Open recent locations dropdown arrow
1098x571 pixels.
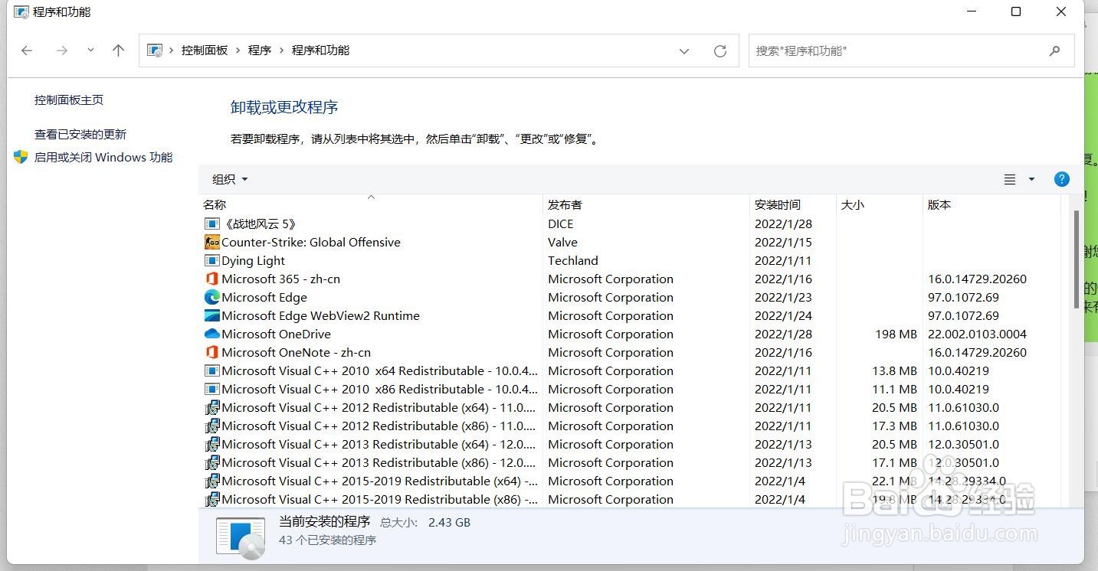pos(90,51)
